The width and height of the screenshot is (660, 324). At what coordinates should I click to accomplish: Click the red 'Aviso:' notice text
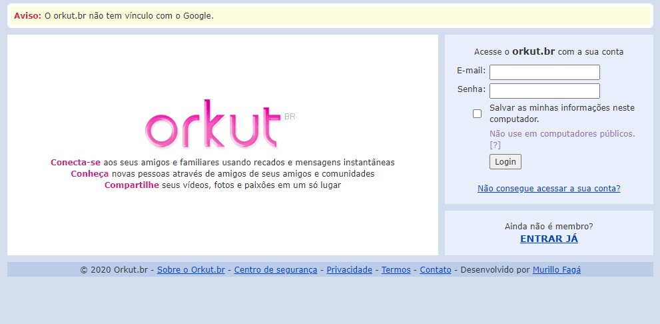pyautogui.click(x=27, y=15)
